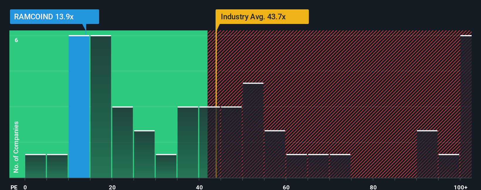Click the bar in the 60-65 PE range
This screenshot has height=190, width=481.
[297, 166]
